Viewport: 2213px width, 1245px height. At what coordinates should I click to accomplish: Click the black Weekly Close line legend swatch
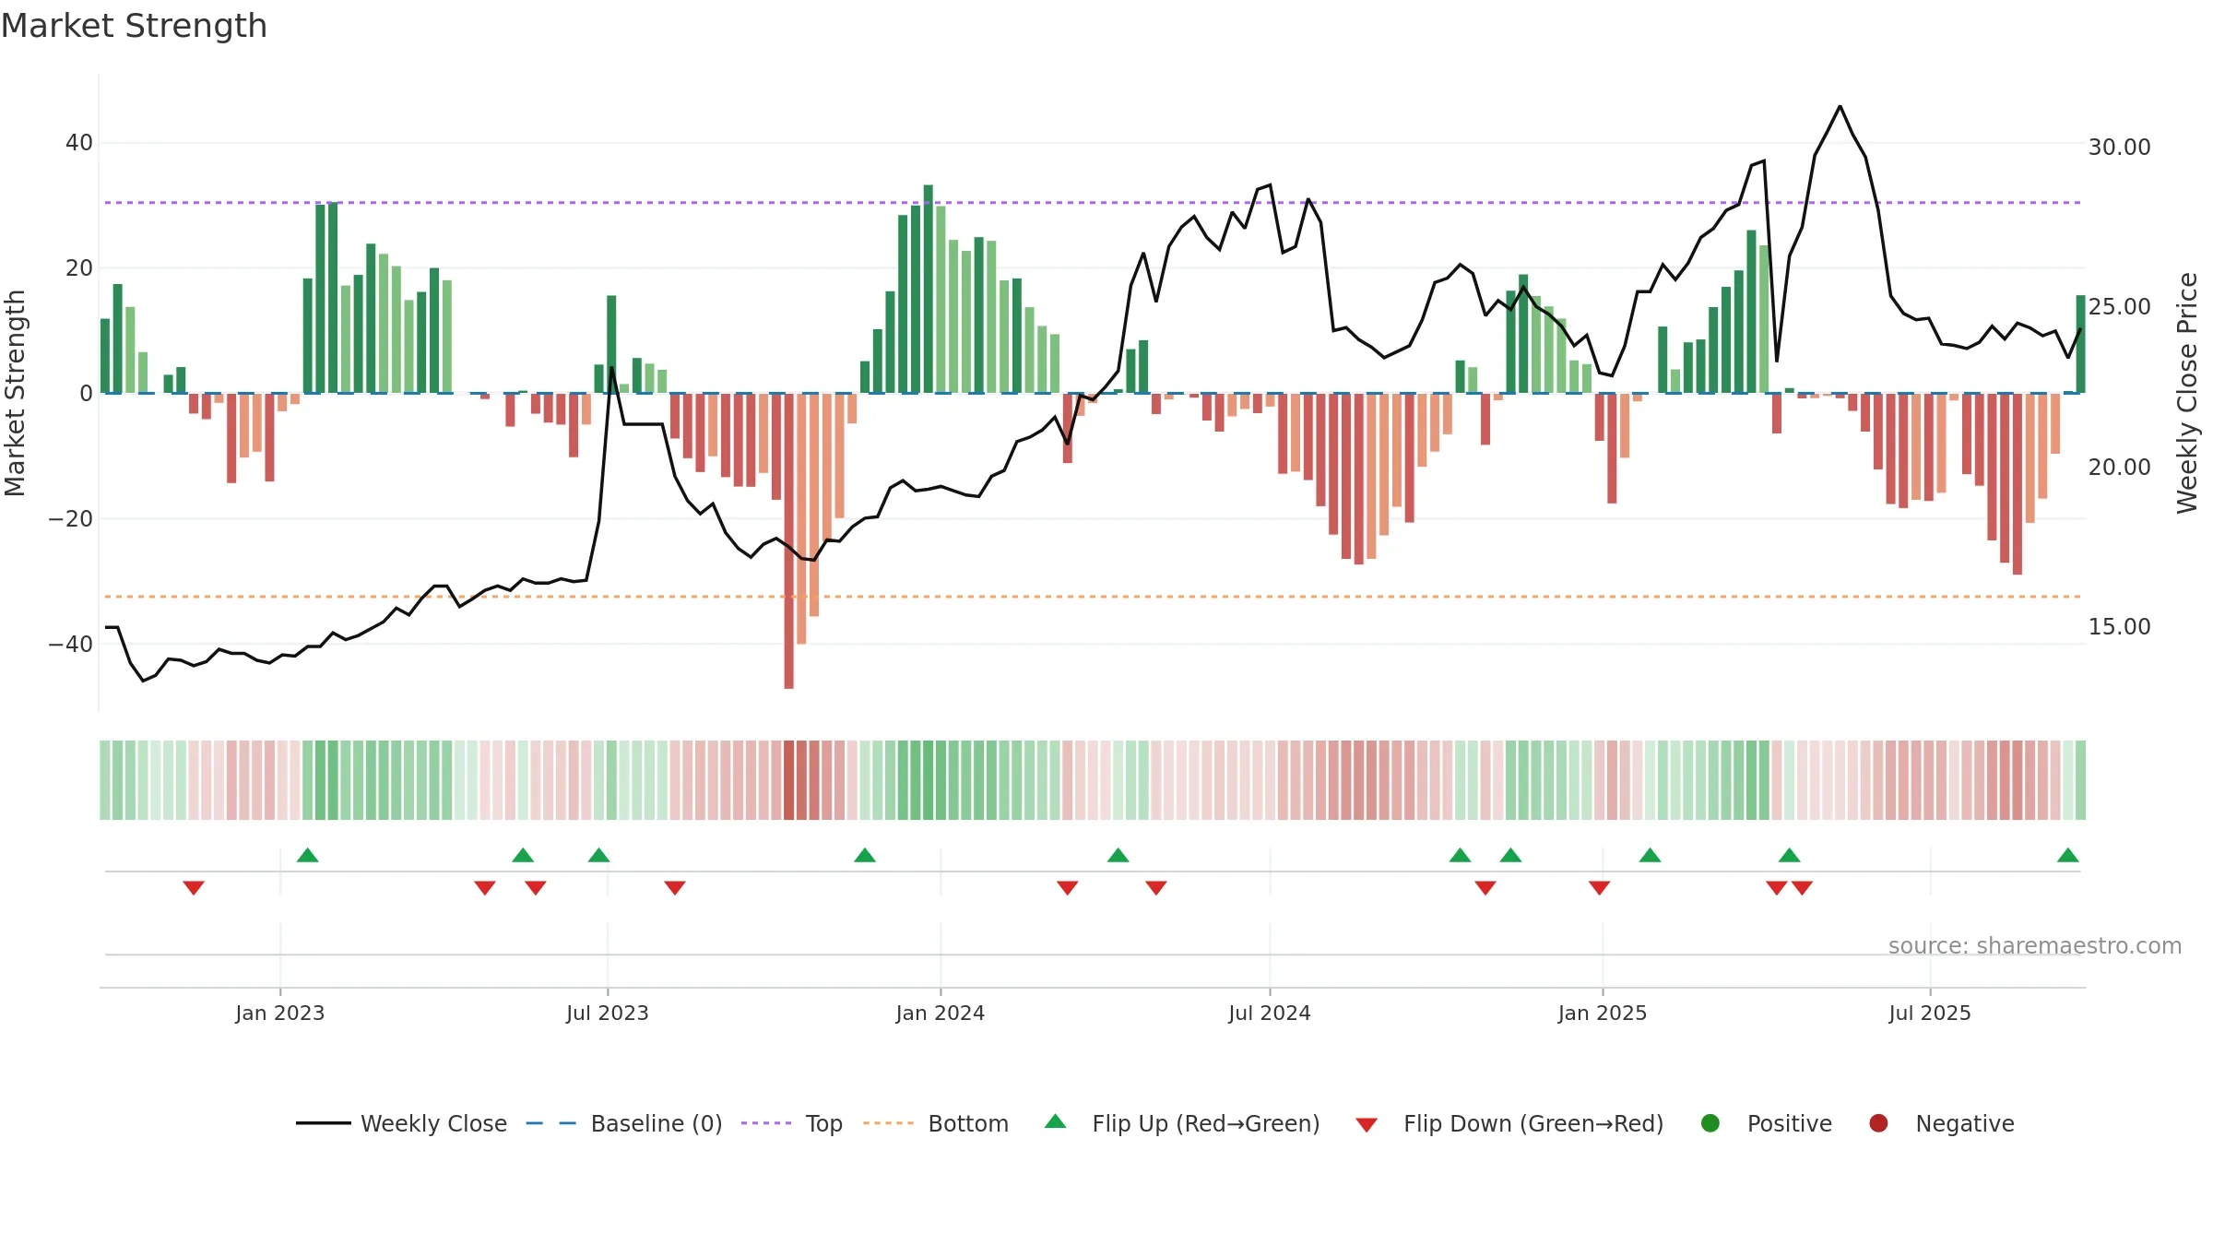[324, 1123]
